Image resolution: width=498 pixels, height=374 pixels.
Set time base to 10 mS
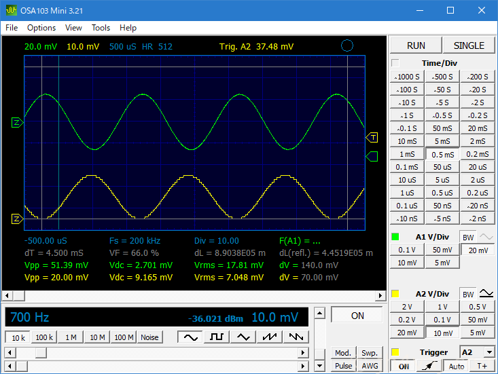tap(407, 141)
